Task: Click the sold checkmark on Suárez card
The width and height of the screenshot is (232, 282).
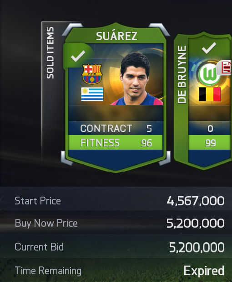Action: [78, 56]
